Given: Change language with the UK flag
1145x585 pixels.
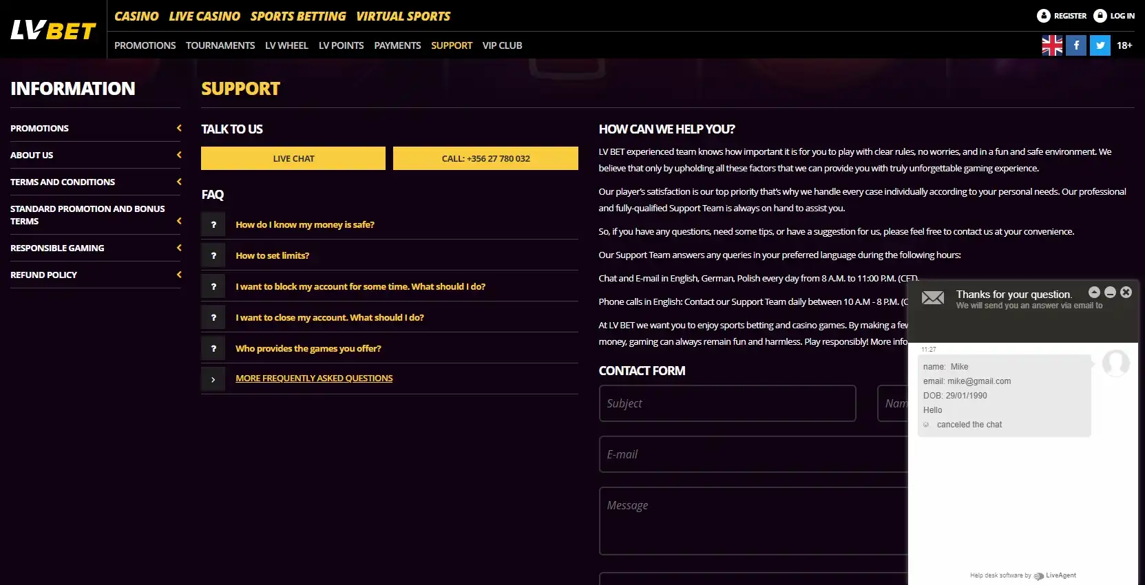Looking at the screenshot, I should [1052, 45].
